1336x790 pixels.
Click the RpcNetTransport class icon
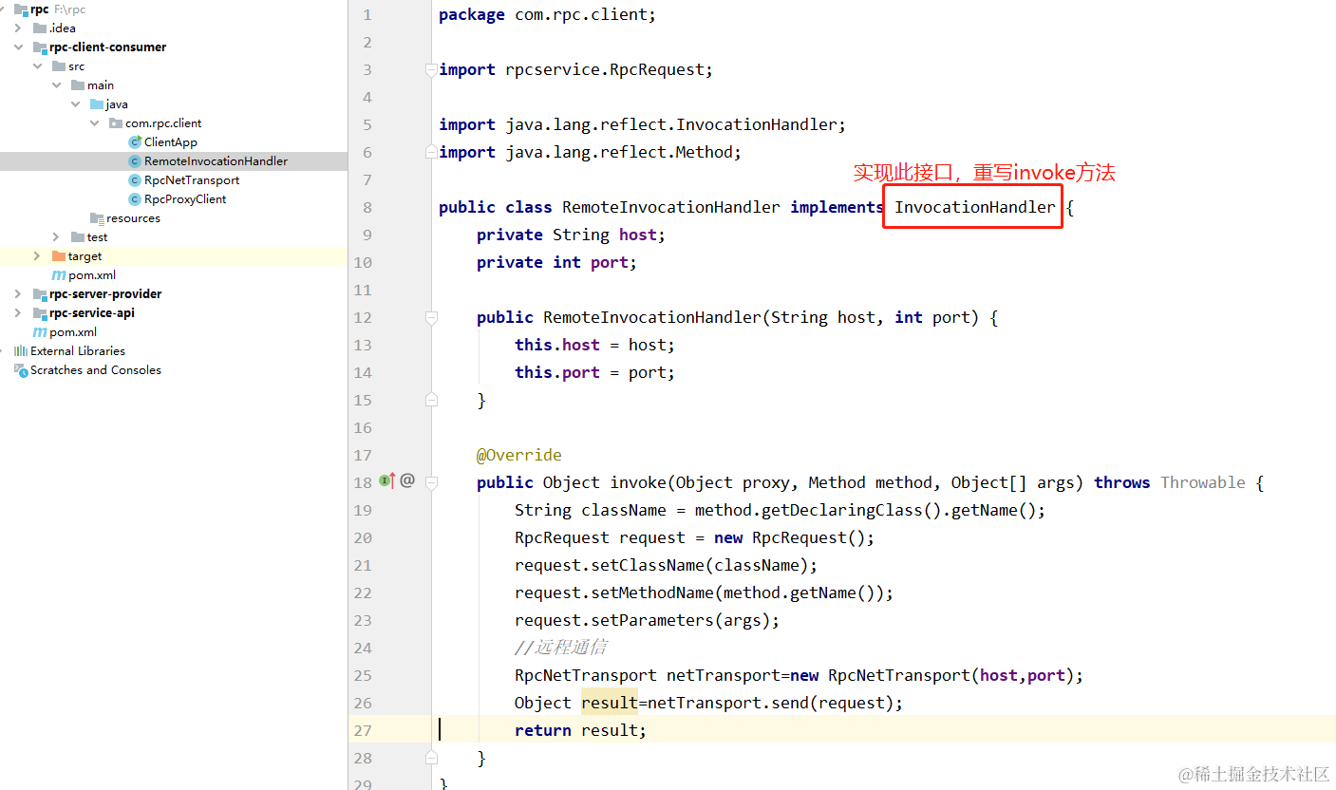135,180
